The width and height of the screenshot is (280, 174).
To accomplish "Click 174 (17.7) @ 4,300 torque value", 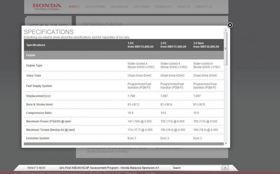I will 140,130.
